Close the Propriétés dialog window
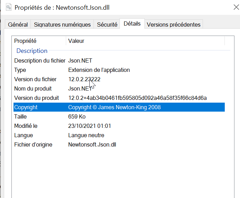 pyautogui.click(x=235, y=7)
